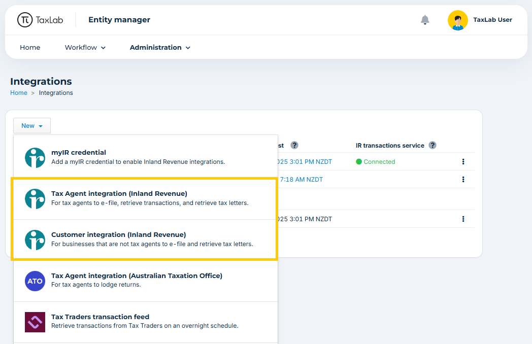Screen dimensions: 532x344
Task: Click the help icon left of IR transactions service
Action: coord(294,145)
